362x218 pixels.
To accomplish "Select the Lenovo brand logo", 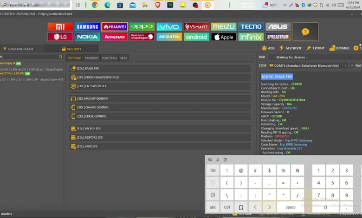I will tap(115, 37).
